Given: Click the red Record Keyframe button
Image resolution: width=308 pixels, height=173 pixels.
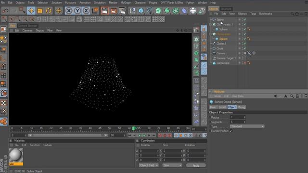Looking at the screenshot, I should 160,136.
